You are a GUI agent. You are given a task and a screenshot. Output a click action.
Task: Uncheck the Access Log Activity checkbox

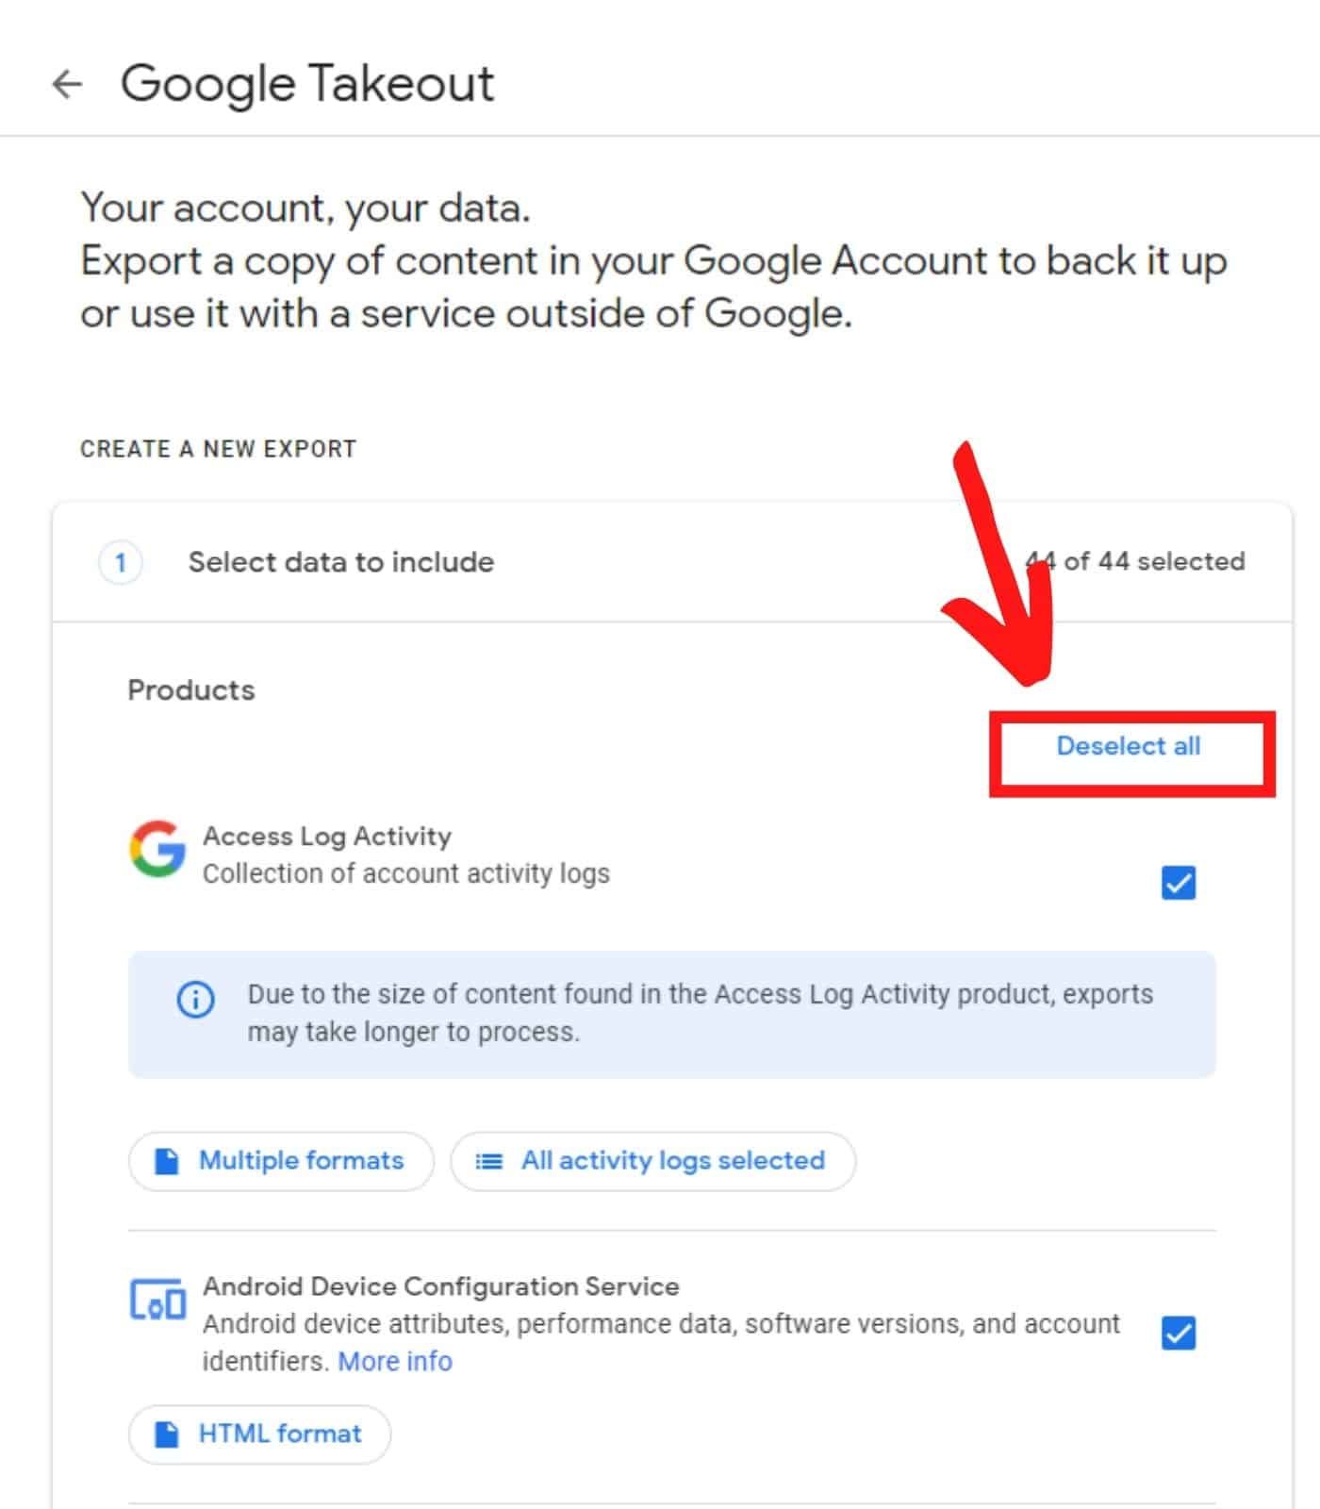point(1178,883)
